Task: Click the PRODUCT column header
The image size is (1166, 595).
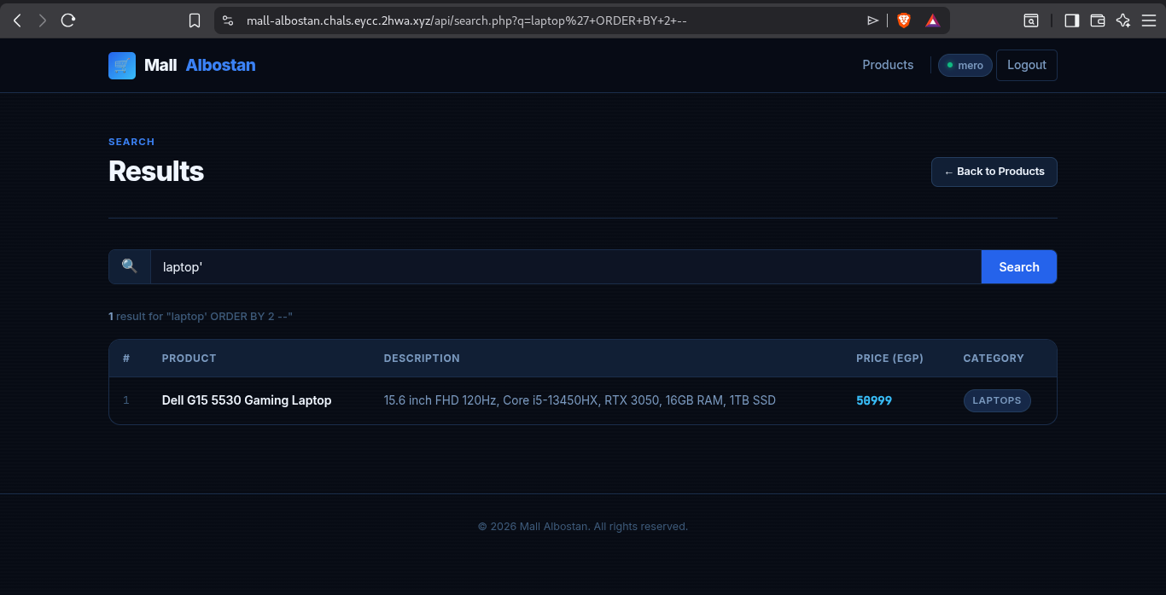Action: point(189,359)
